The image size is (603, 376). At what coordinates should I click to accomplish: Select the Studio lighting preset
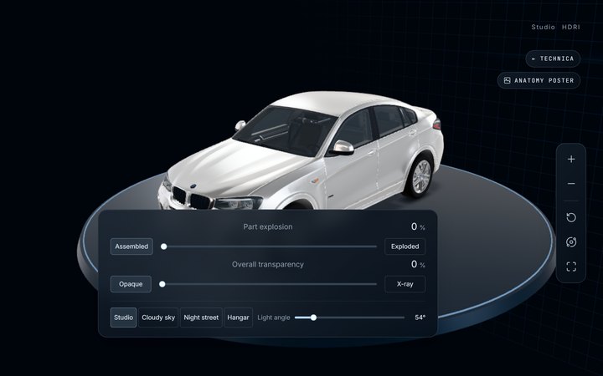click(x=123, y=318)
